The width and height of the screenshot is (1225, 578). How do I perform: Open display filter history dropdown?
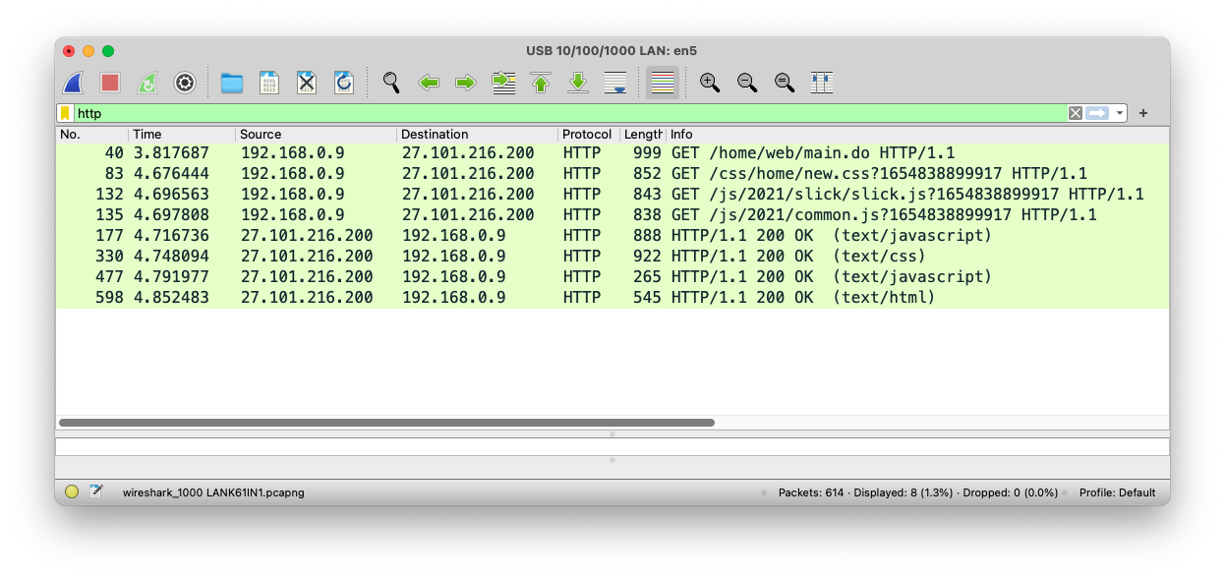pyautogui.click(x=1119, y=113)
